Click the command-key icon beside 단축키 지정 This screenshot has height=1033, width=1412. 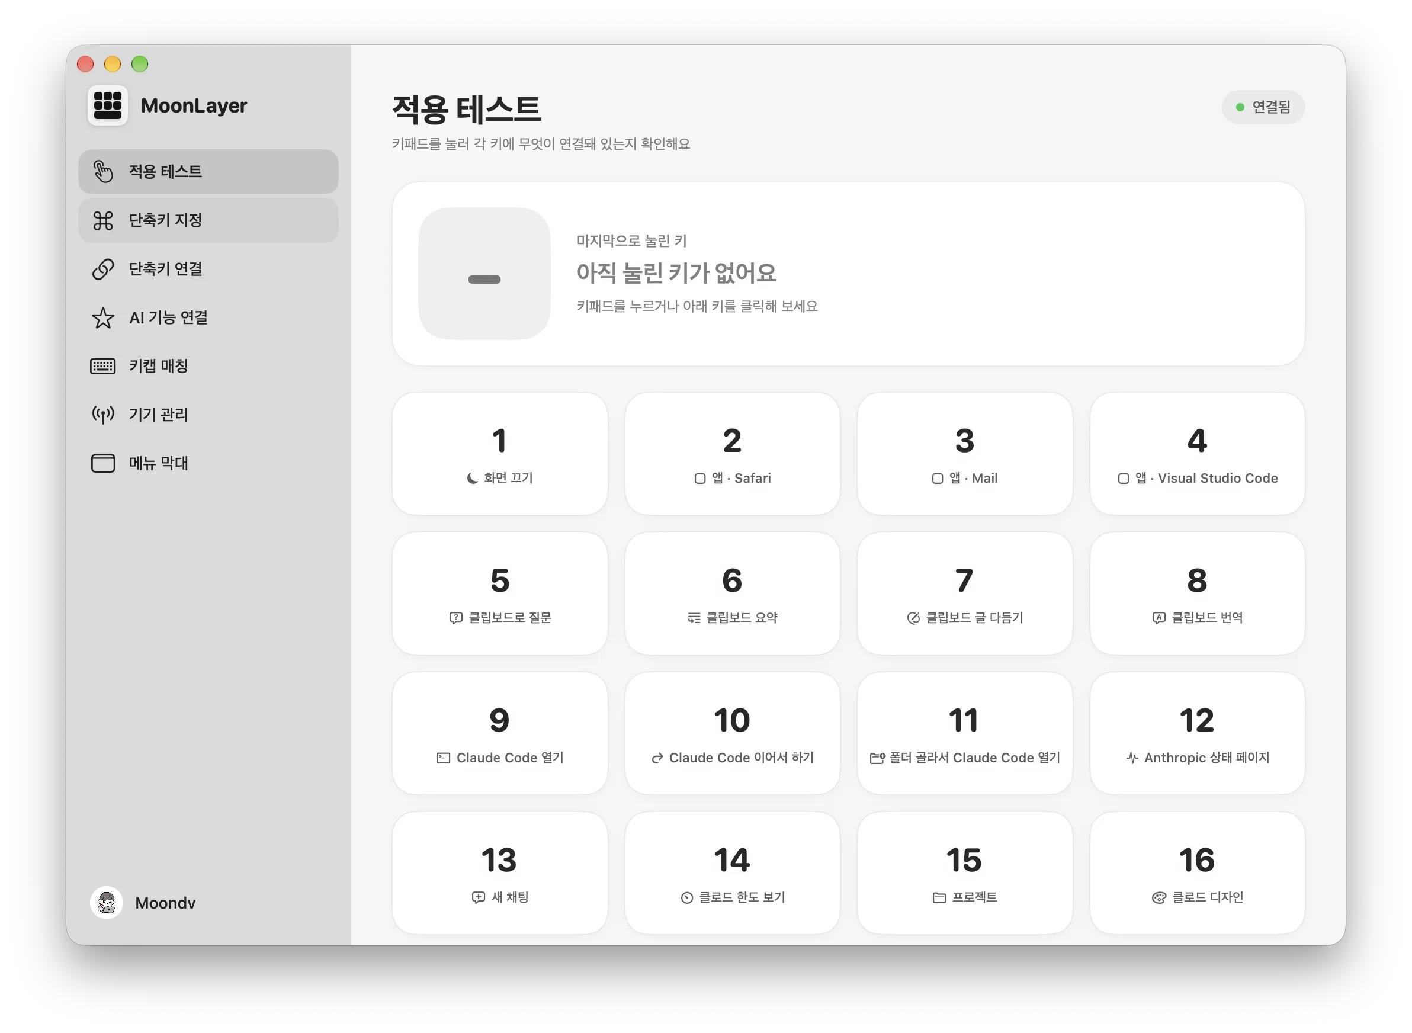click(x=103, y=220)
